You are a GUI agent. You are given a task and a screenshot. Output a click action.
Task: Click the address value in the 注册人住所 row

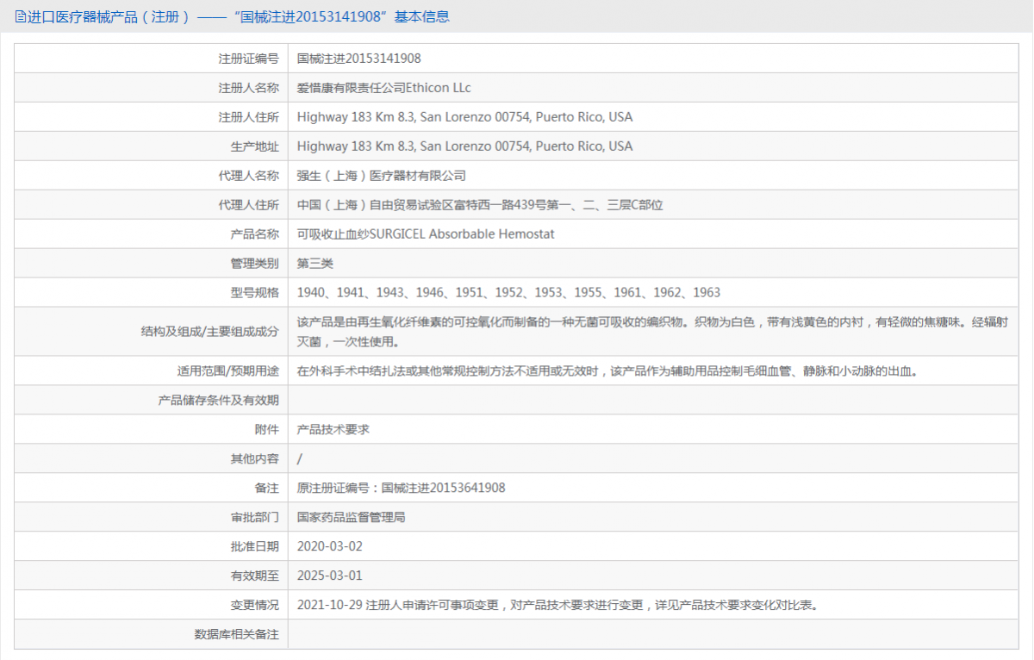pyautogui.click(x=464, y=117)
